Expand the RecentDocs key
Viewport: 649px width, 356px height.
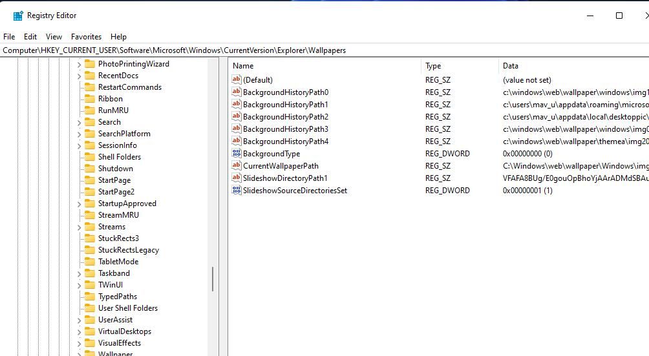(79, 76)
